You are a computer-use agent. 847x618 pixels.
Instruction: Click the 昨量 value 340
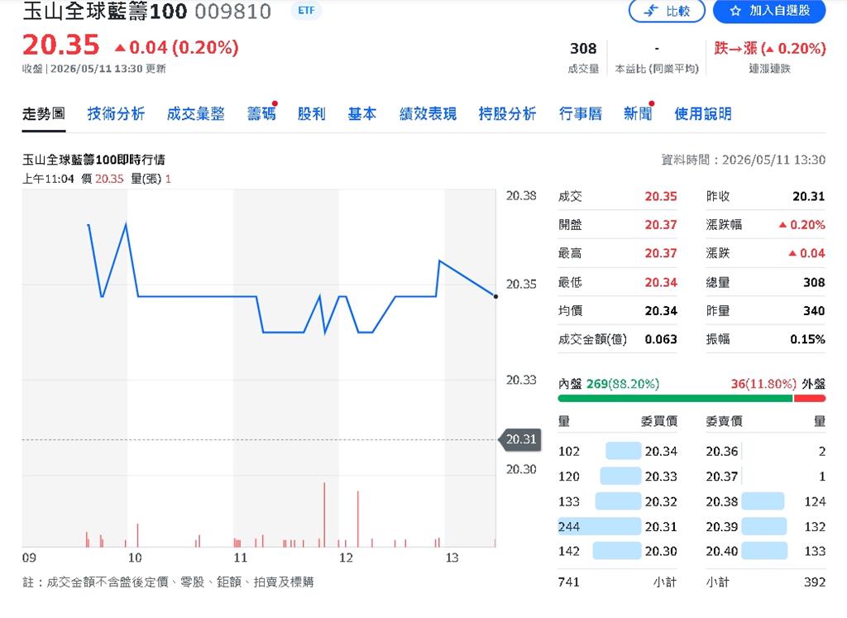[x=814, y=310]
